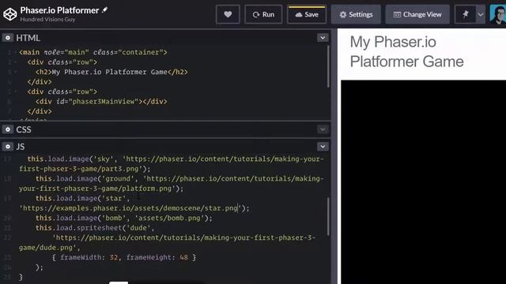Click line loading 'ground' image
506x284 pixels.
(x=171, y=184)
